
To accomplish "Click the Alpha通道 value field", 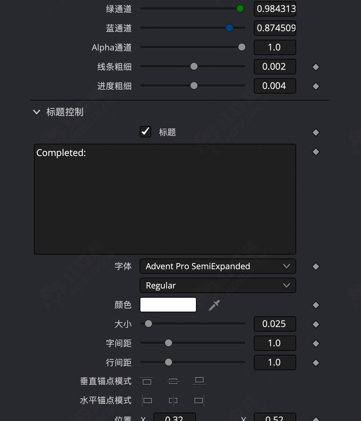I will (275, 47).
